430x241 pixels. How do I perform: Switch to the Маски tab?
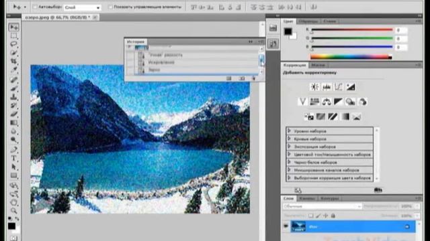coord(318,65)
